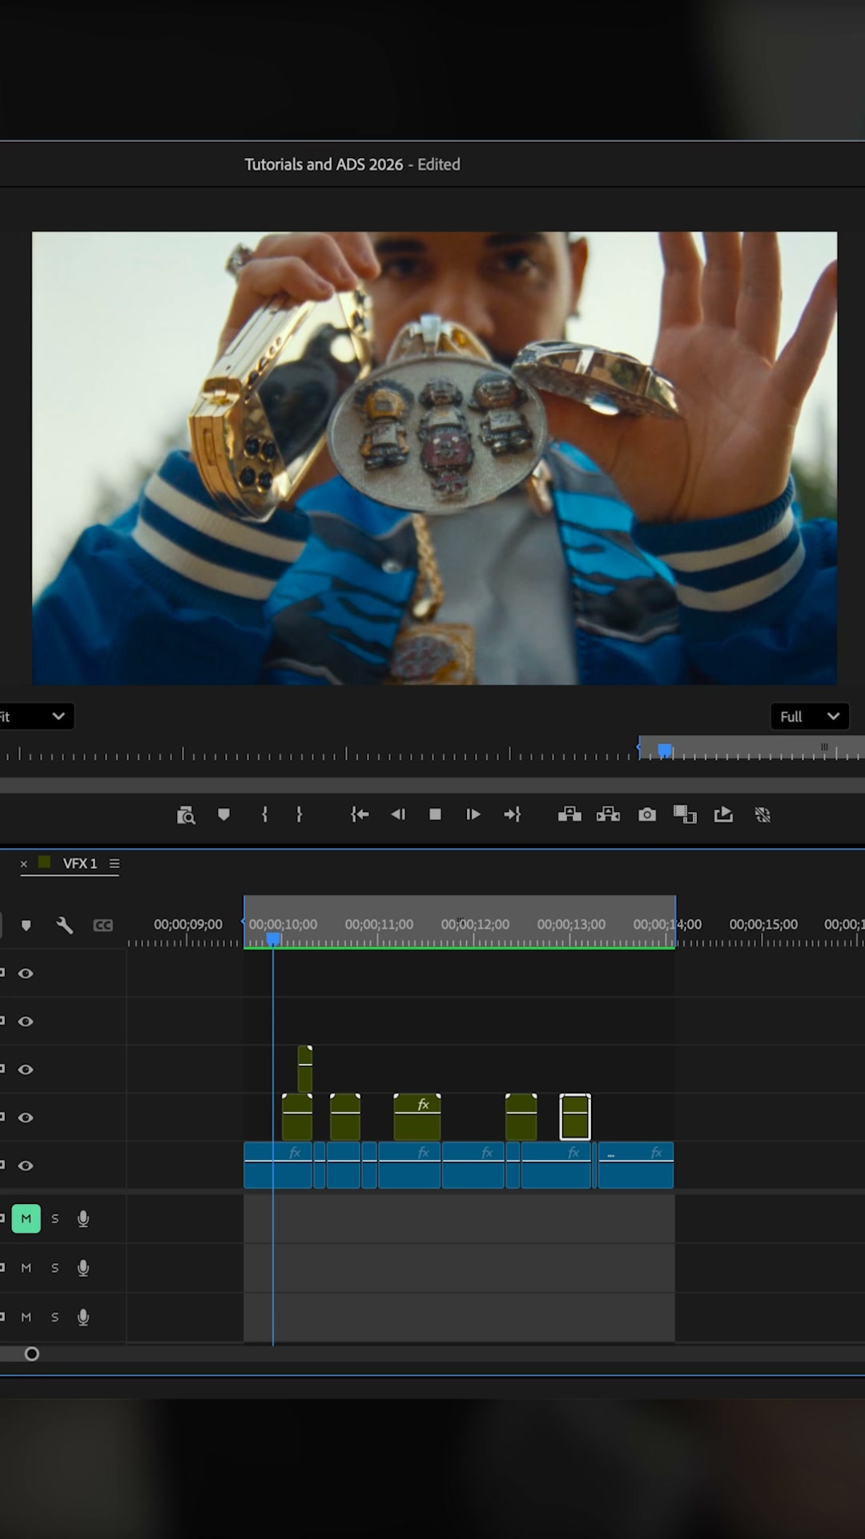865x1539 pixels.
Task: Click the export arrow icon in transport bar
Action: coord(723,814)
